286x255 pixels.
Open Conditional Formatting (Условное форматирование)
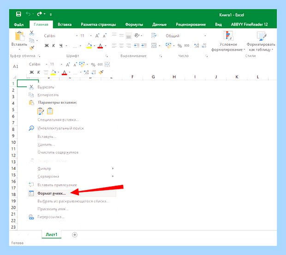[x=228, y=42]
